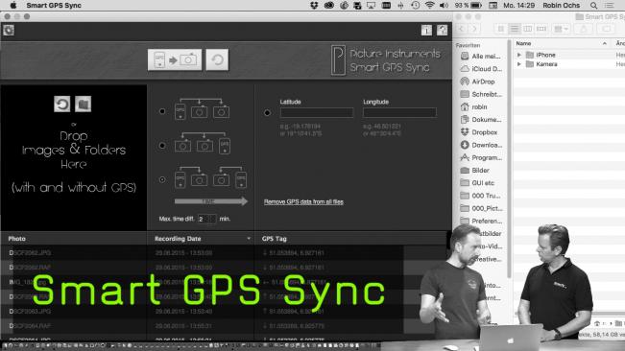Open the settings gear in Smart GPS Sync
The image size is (625, 351).
coord(9,31)
